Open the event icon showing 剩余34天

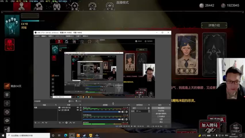7,86
